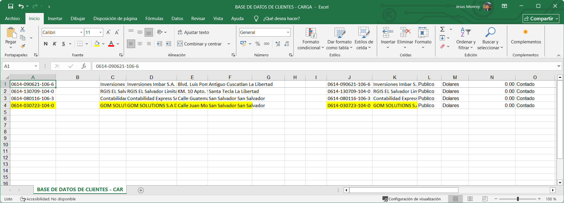564x203 pixels.
Task: Toggle bottom vertical alignment
Action: [149, 32]
